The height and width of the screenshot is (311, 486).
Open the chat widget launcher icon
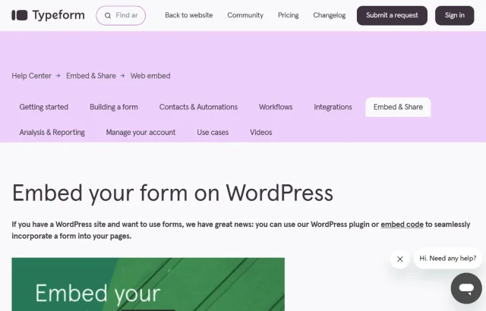(x=466, y=288)
